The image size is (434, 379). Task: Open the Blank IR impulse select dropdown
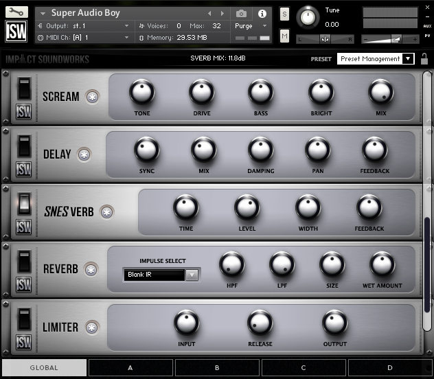pos(161,275)
